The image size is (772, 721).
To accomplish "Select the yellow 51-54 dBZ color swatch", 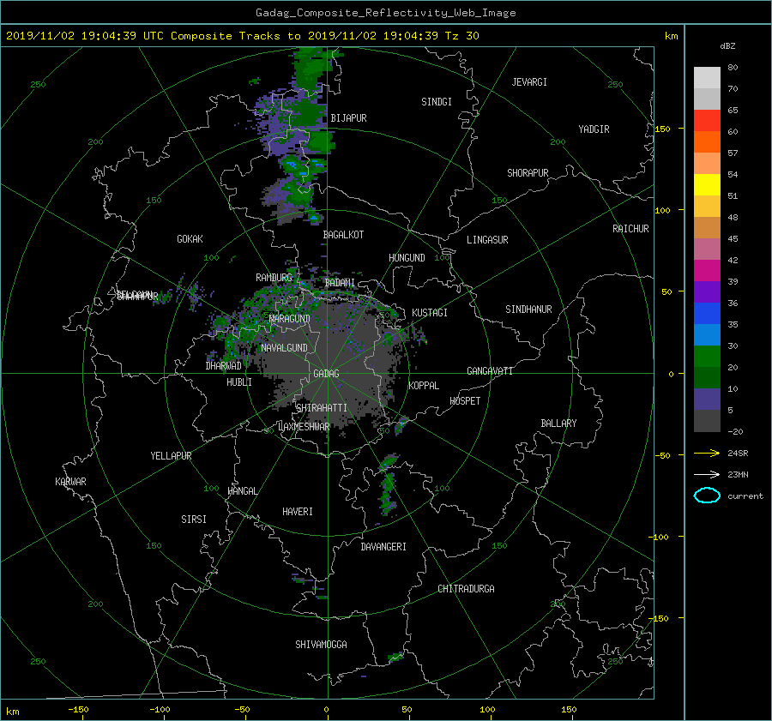I will click(707, 185).
